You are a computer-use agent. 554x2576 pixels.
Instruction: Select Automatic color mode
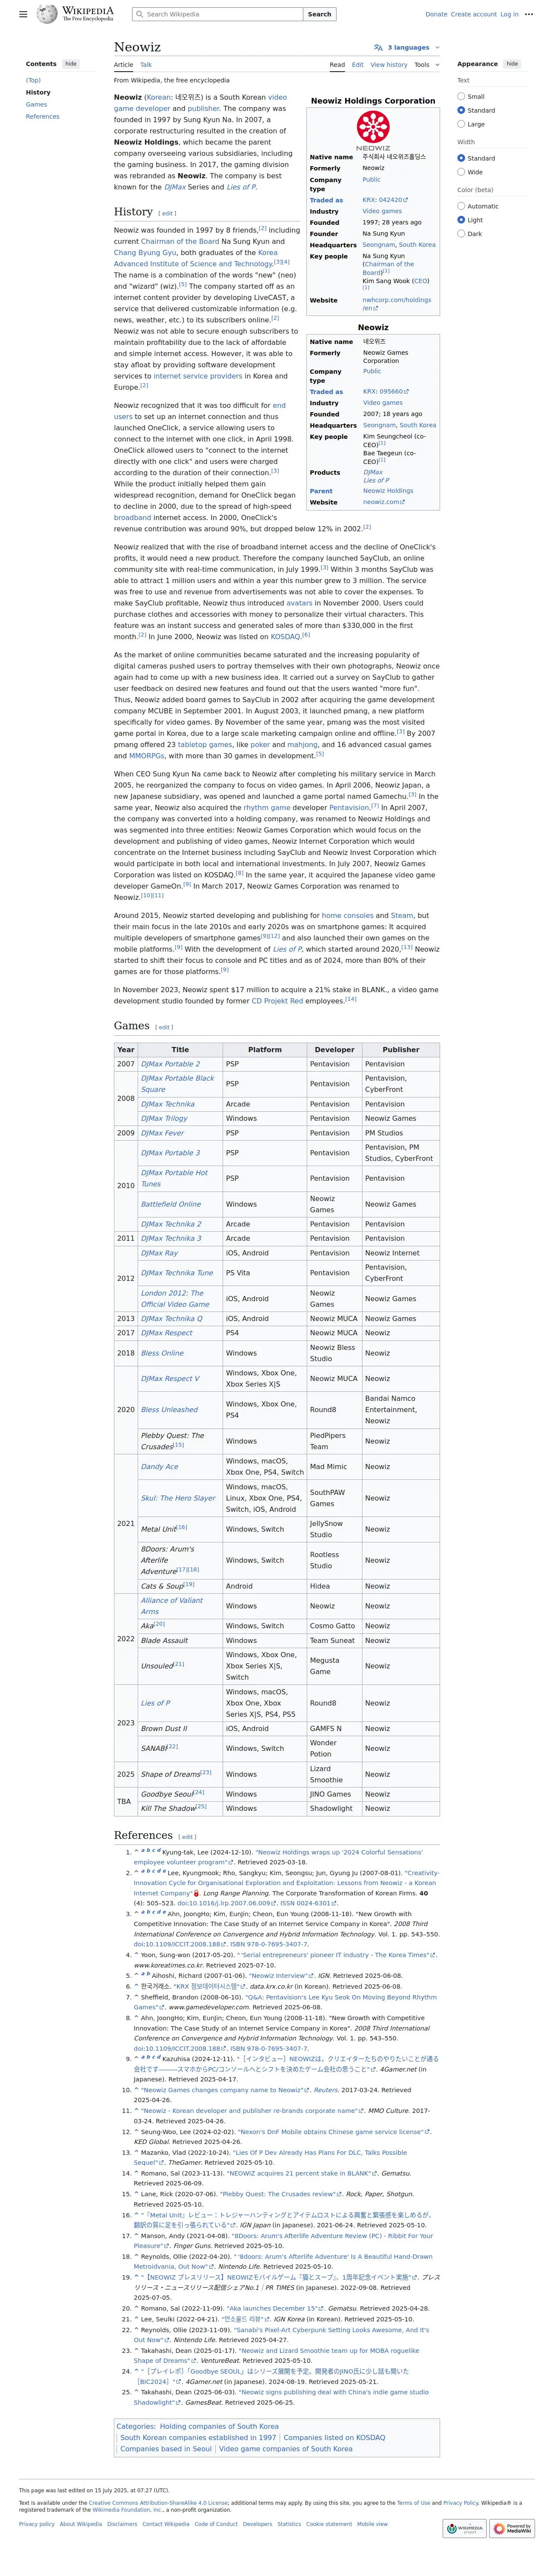(x=461, y=206)
